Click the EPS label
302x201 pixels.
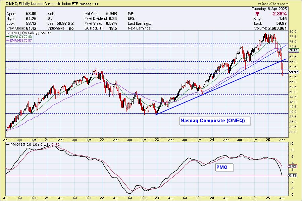pyautogui.click(x=132, y=19)
